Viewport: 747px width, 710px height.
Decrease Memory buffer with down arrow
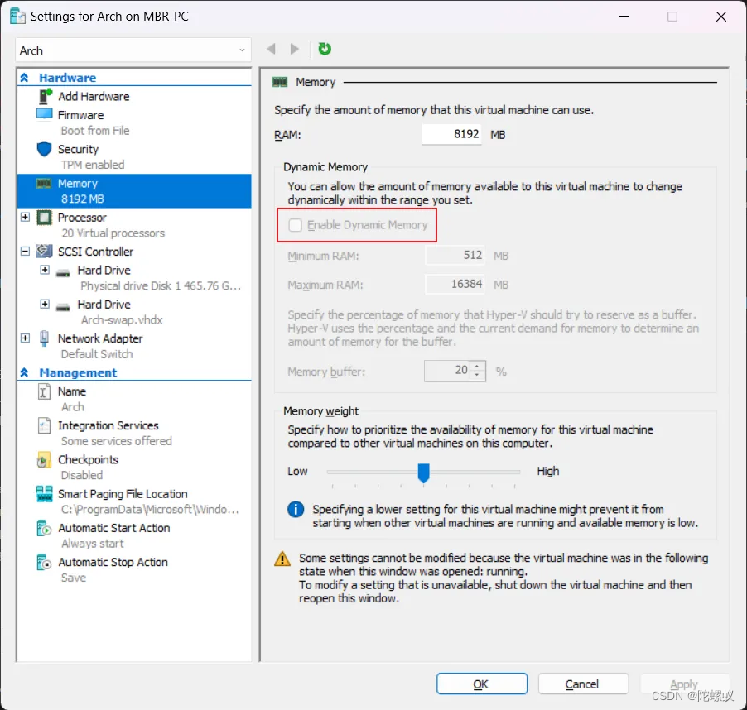pyautogui.click(x=477, y=375)
